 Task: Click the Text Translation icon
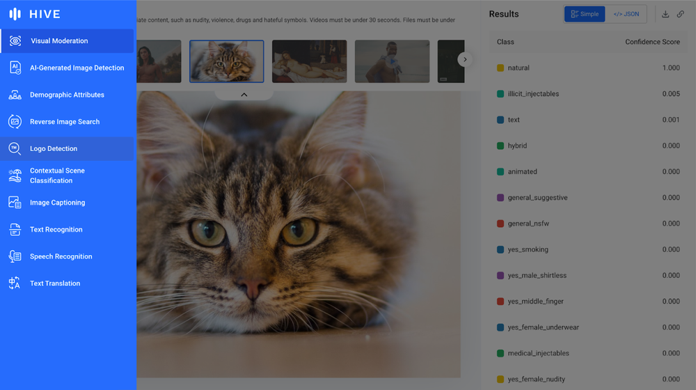pyautogui.click(x=15, y=283)
